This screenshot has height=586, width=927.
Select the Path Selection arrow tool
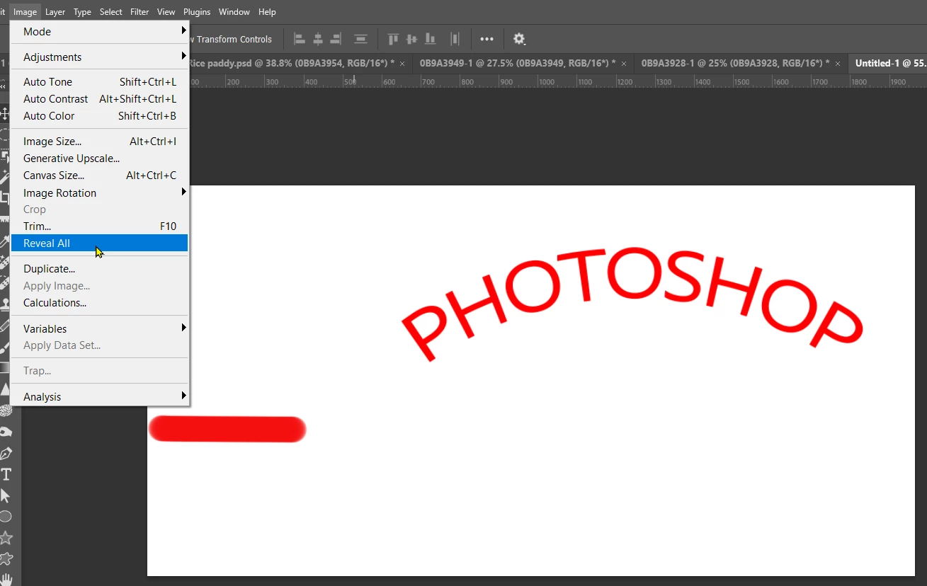6,495
